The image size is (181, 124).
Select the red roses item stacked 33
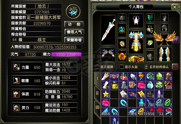pyautogui.click(x=159, y=112)
